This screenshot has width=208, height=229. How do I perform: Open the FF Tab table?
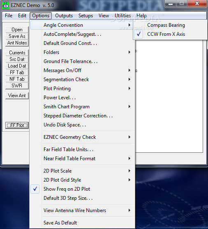point(17,72)
